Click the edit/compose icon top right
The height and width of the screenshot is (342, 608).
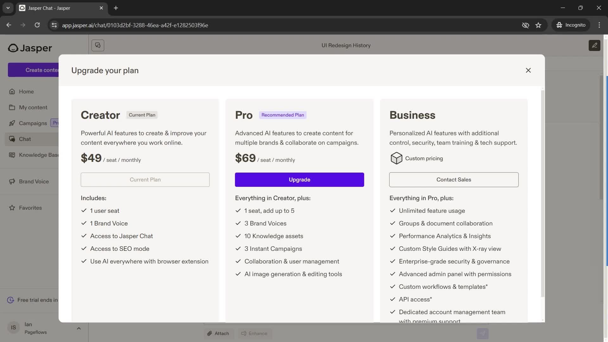point(594,45)
